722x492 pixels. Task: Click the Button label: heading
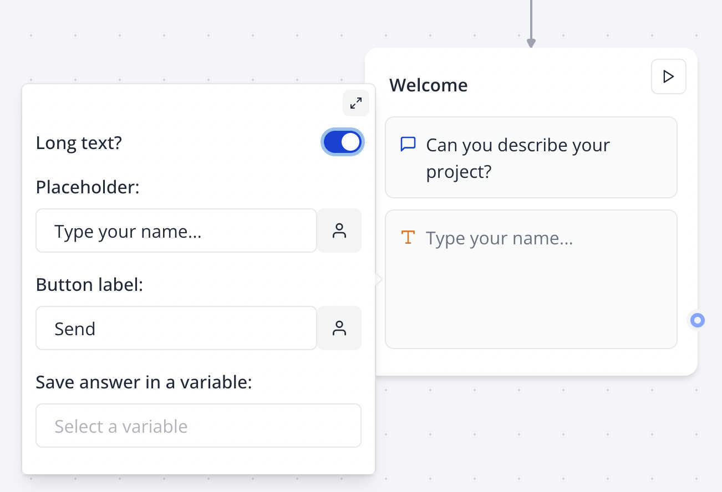(90, 284)
